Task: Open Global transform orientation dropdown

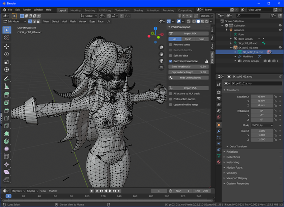Action: click(x=89, y=16)
